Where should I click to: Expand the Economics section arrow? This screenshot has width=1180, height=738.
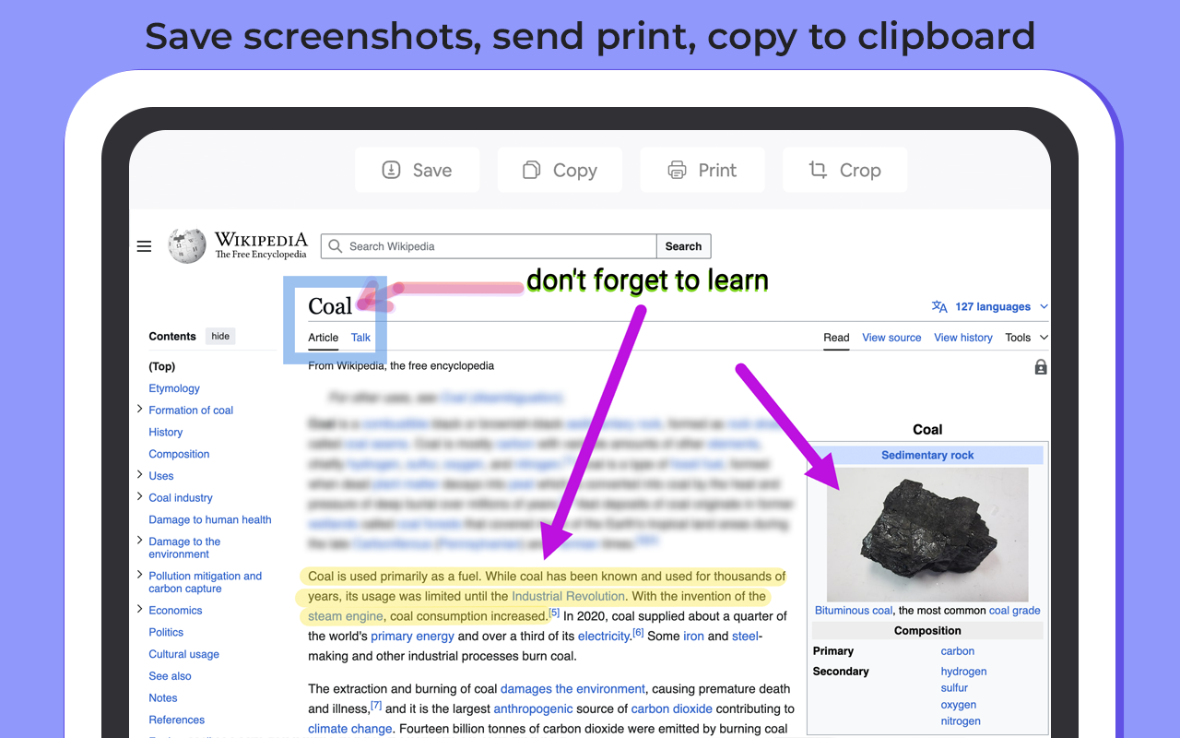[139, 609]
